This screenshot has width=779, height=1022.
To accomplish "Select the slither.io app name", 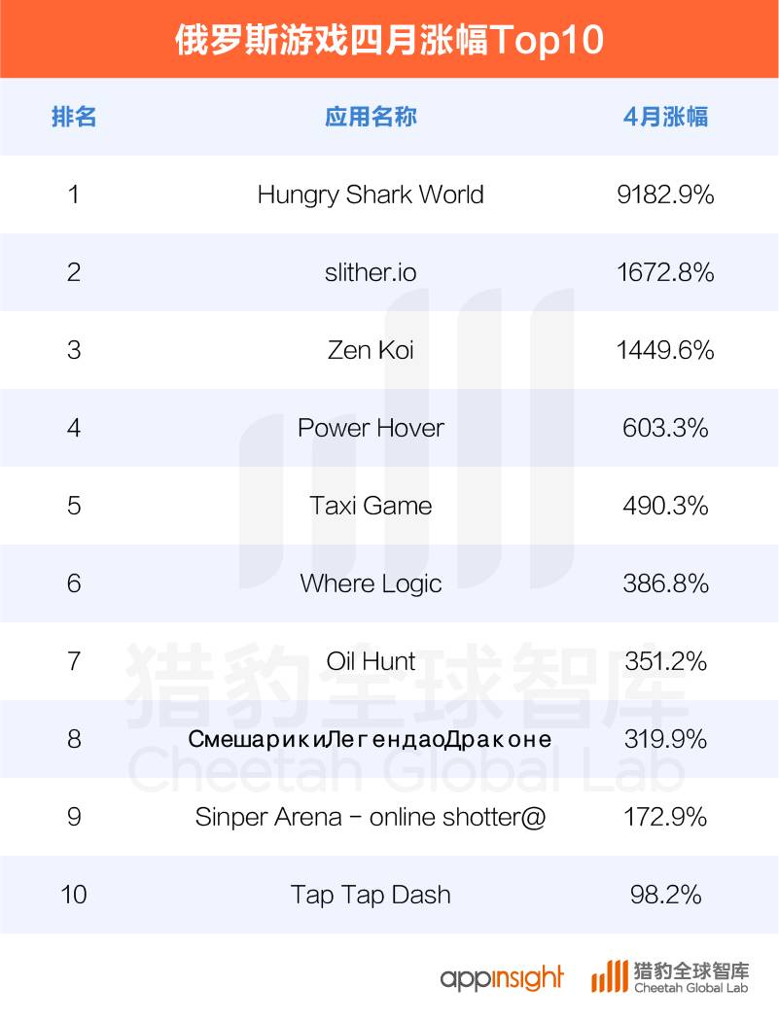I will pos(371,272).
